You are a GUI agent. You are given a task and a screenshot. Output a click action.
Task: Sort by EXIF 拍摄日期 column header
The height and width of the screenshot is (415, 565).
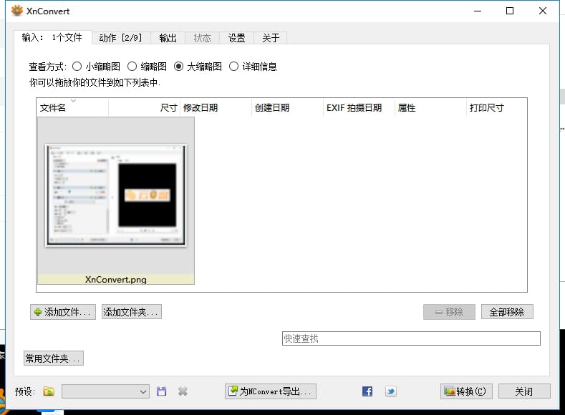[x=359, y=107]
